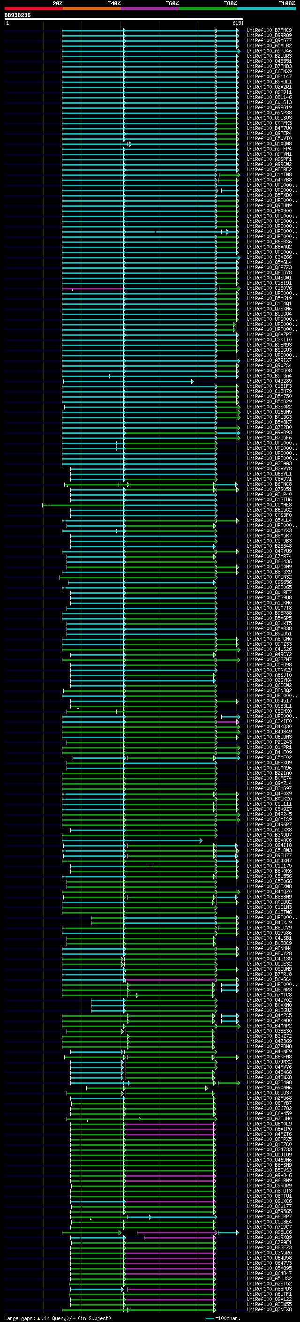
Task: Click UniRef100_C5WVT0 label
Action: (269, 138)
